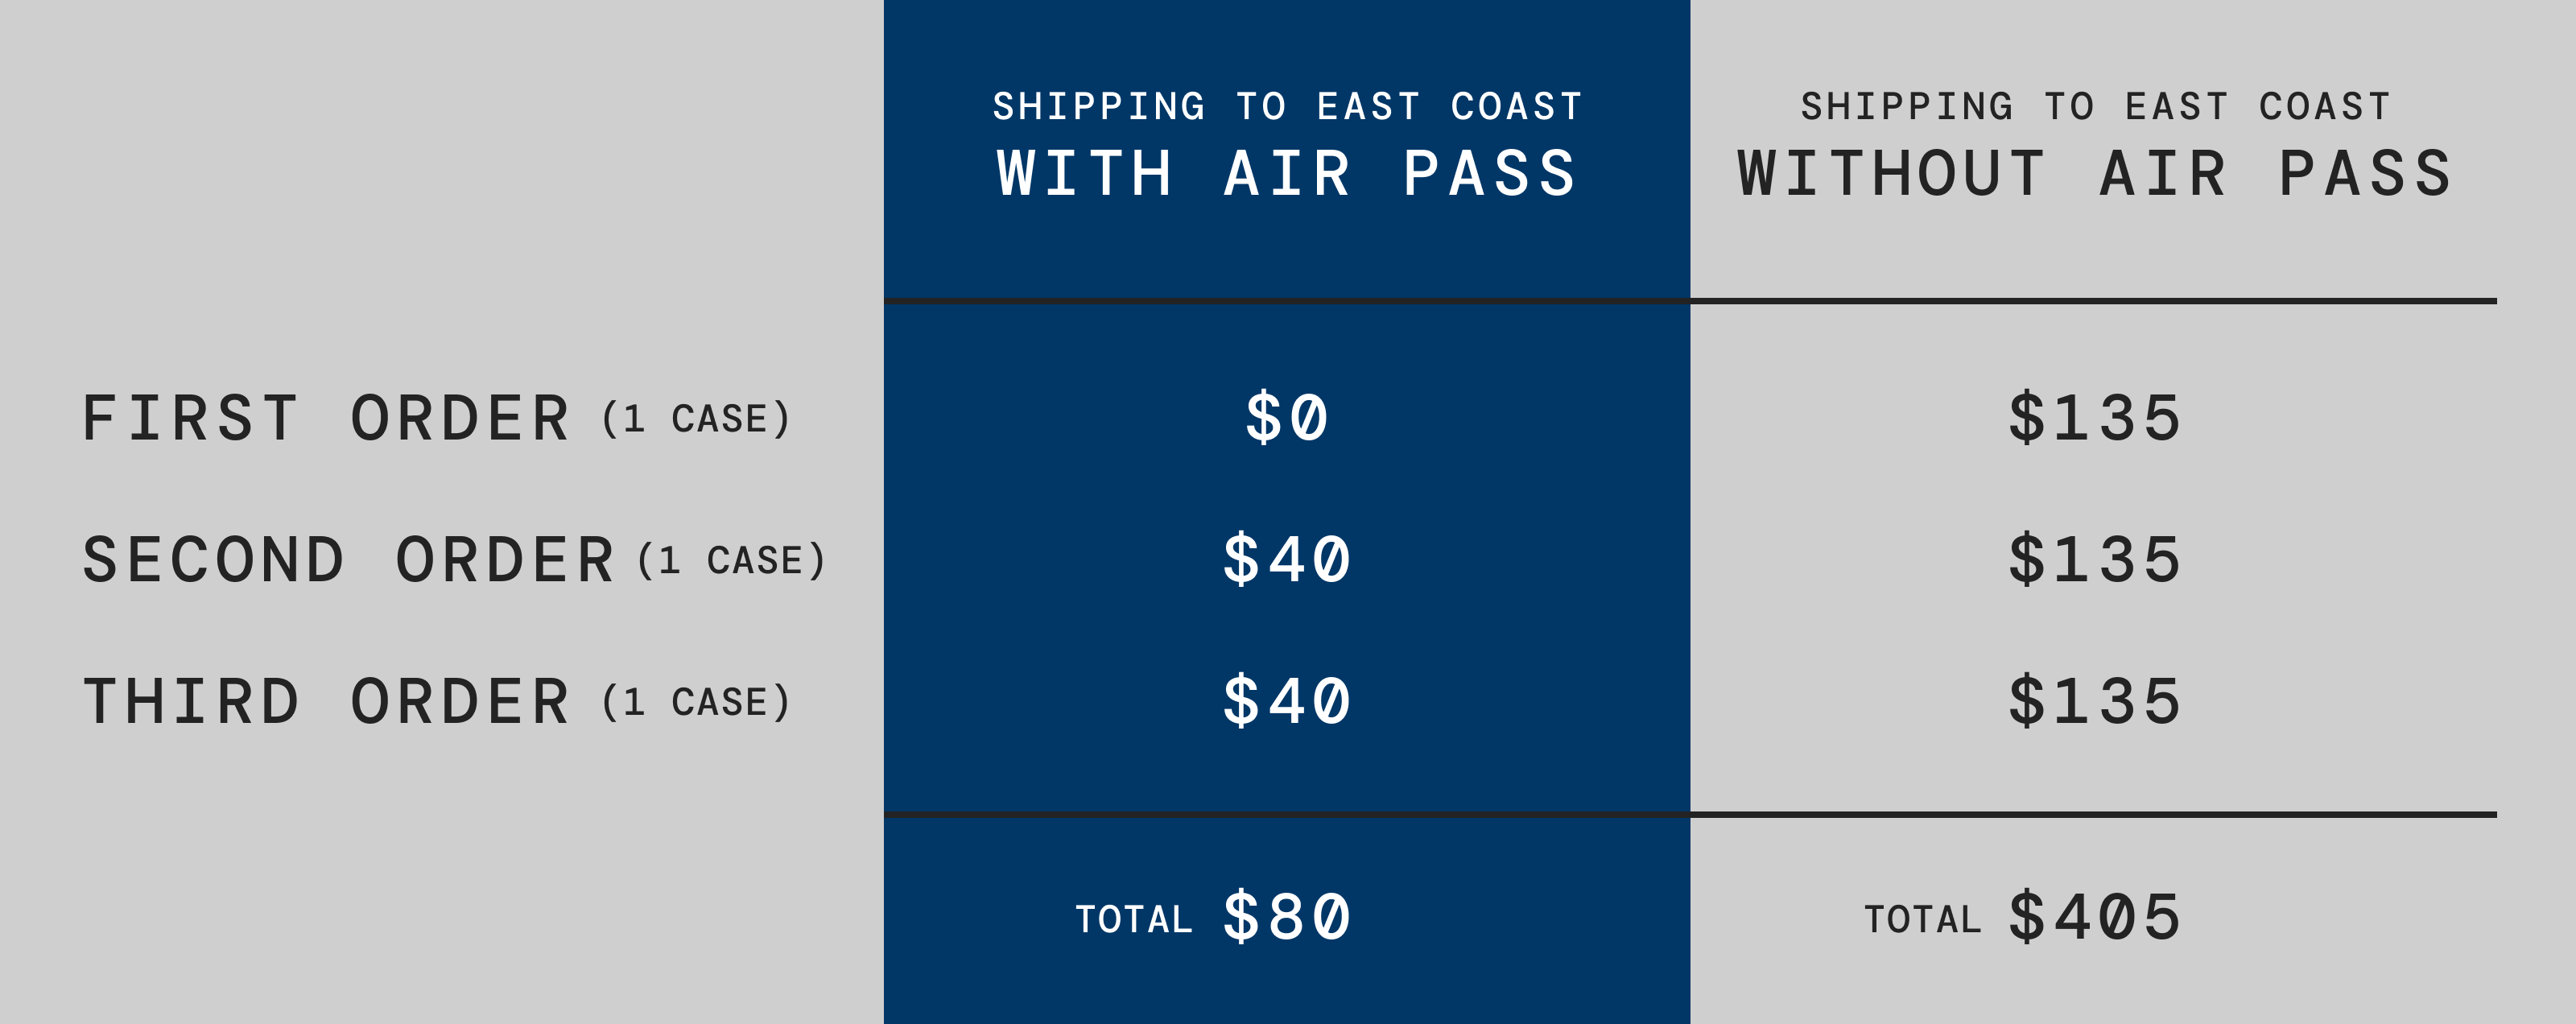Click the (1 CASE) note beside THIRD ORDER
The image size is (2576, 1024).
point(696,703)
